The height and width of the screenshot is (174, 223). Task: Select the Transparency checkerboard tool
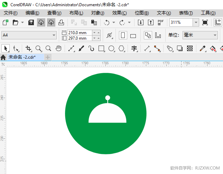[190, 48]
